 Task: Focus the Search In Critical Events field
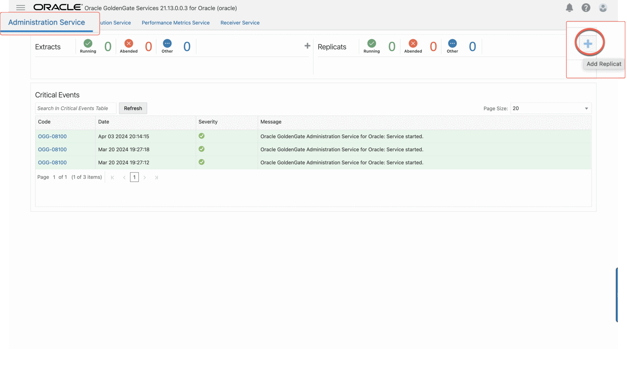click(75, 108)
